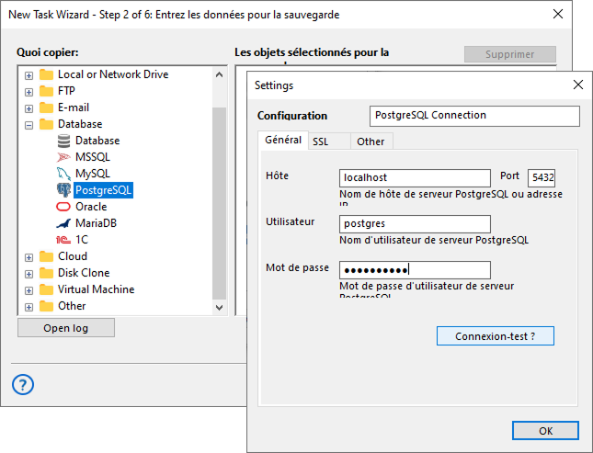The height and width of the screenshot is (453, 593).
Task: Click the Oracle red oval icon
Action: click(63, 207)
